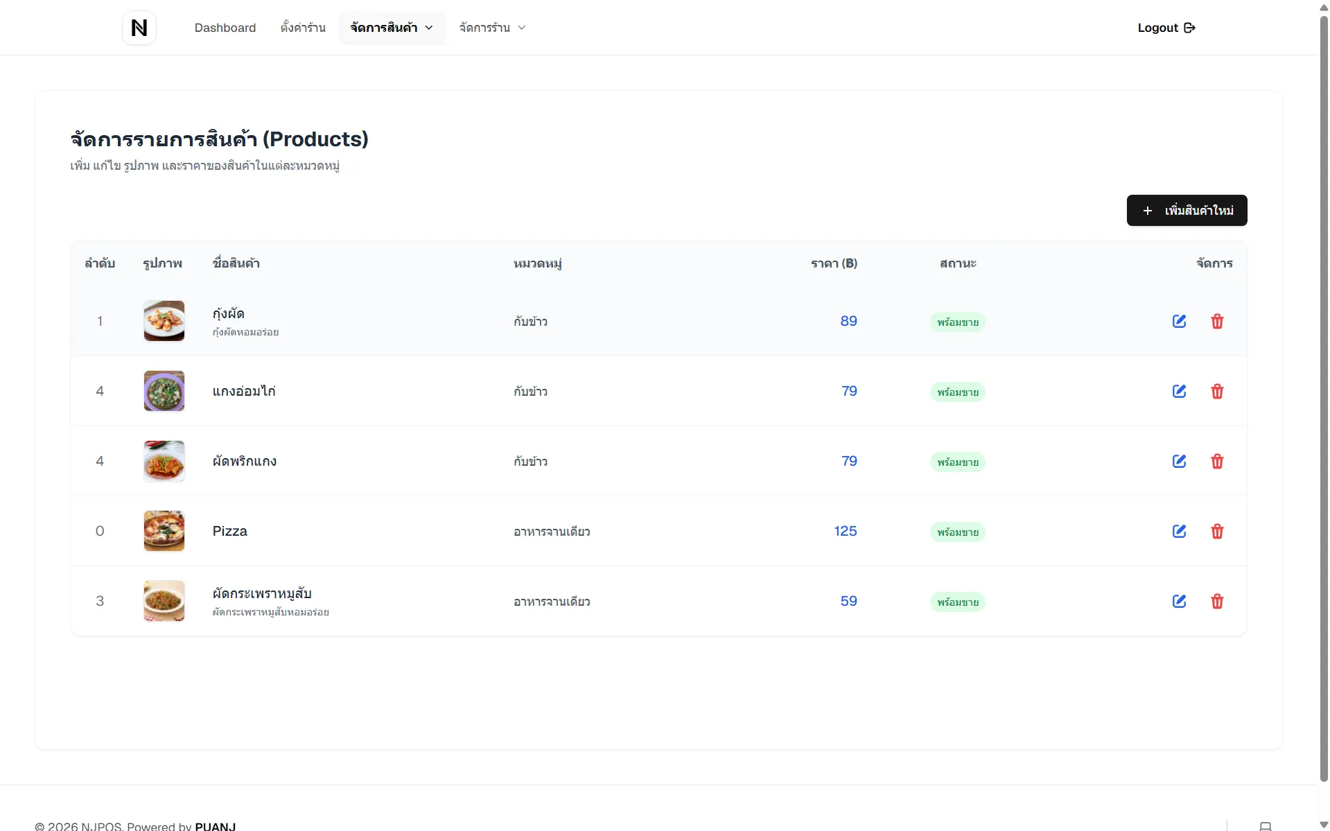The height and width of the screenshot is (831, 1330).
Task: Click the ราคา (฿) column header
Action: tap(834, 263)
